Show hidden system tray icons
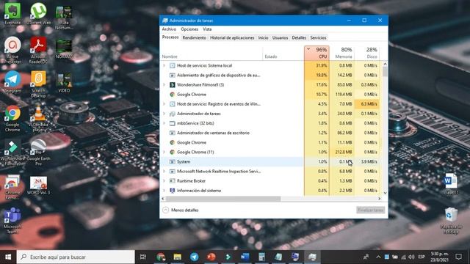Screen dimensions: 470x264 tap(378, 257)
